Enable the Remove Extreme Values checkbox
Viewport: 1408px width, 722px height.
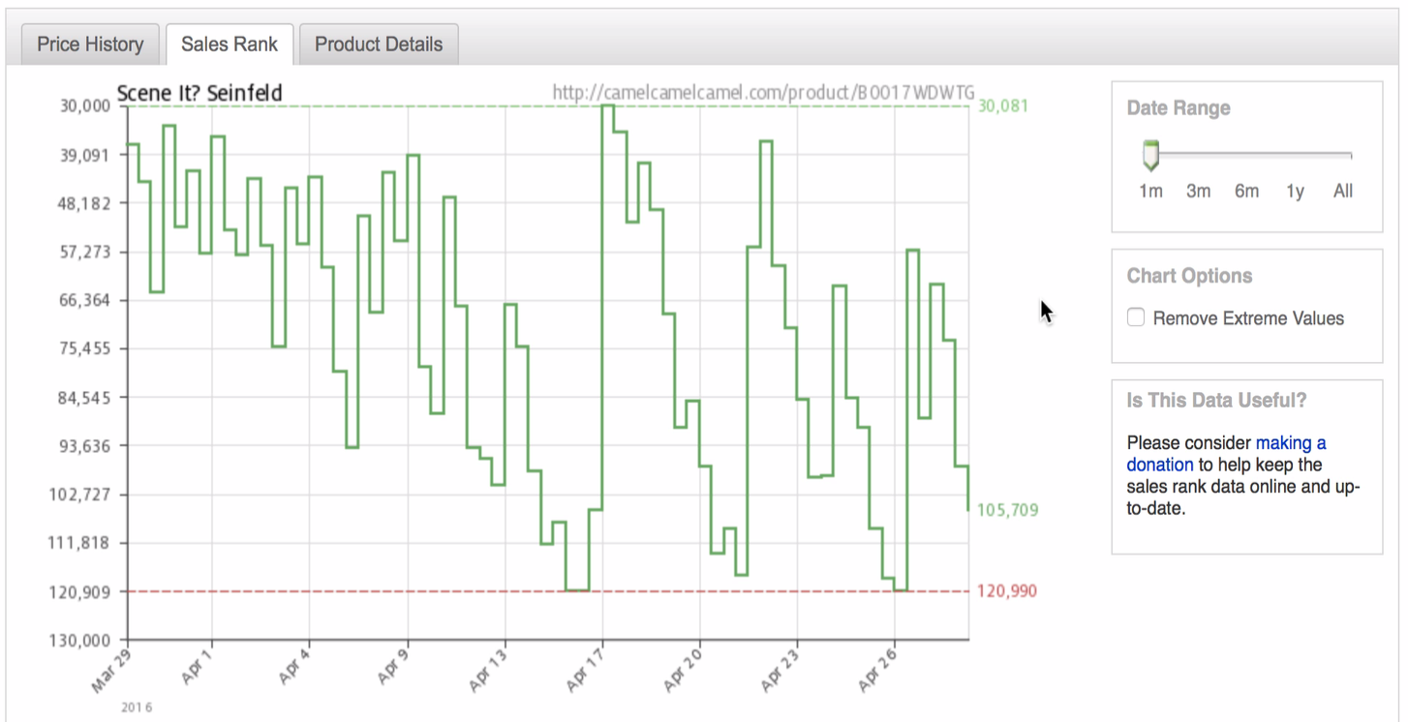pyautogui.click(x=1136, y=317)
